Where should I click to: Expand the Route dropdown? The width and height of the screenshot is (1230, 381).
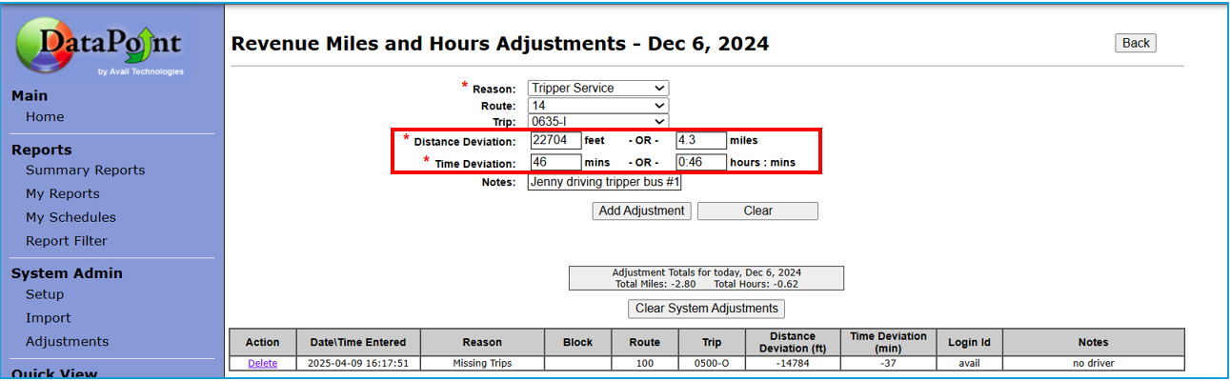597,106
